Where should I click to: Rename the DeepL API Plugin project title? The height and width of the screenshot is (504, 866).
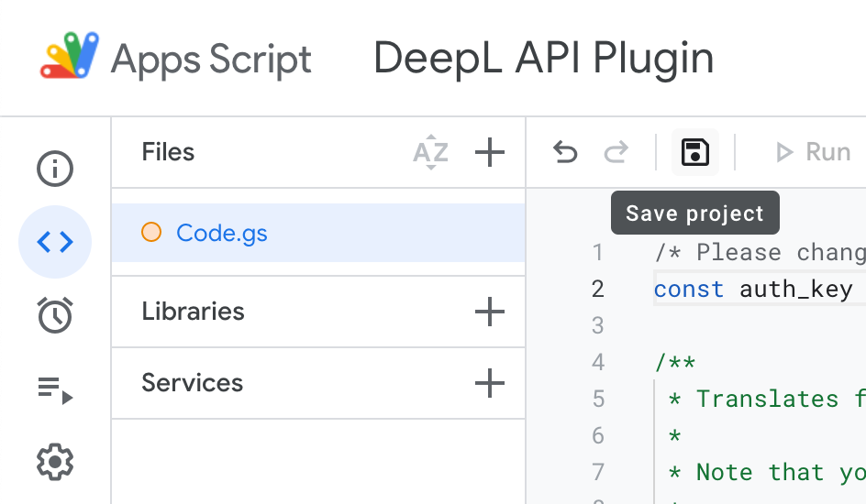[543, 59]
